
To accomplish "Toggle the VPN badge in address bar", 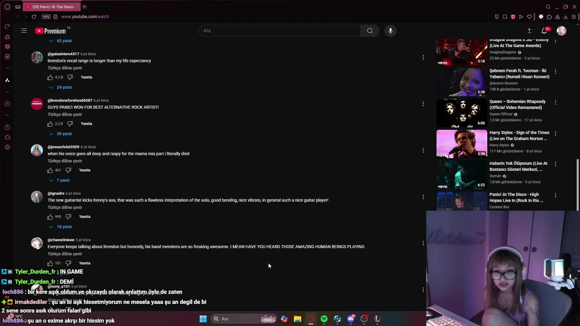I will point(46,17).
